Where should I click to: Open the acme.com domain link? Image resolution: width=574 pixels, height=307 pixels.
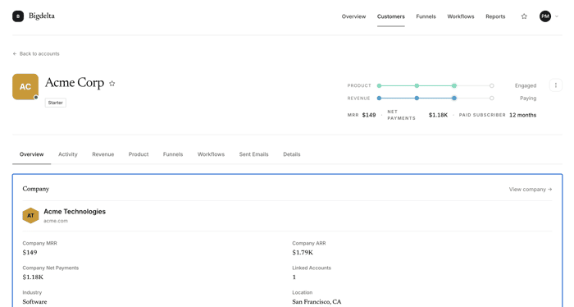click(56, 221)
